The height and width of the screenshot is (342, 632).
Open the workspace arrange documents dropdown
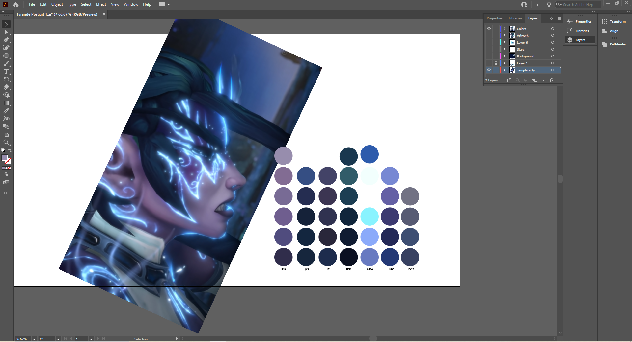tap(165, 4)
